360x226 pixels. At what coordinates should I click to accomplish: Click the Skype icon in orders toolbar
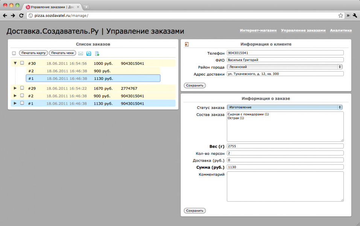(x=89, y=53)
